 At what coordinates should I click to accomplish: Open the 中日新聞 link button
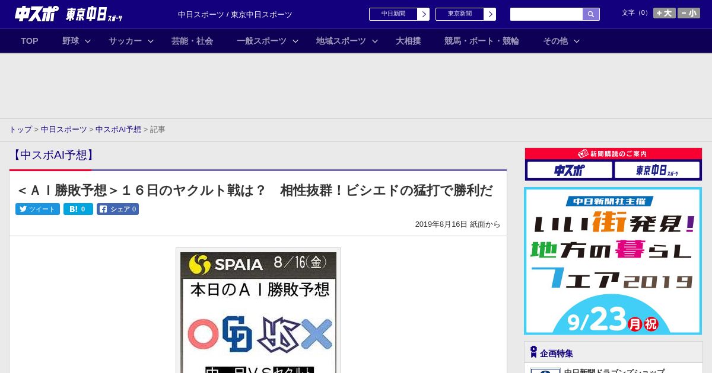(x=393, y=14)
